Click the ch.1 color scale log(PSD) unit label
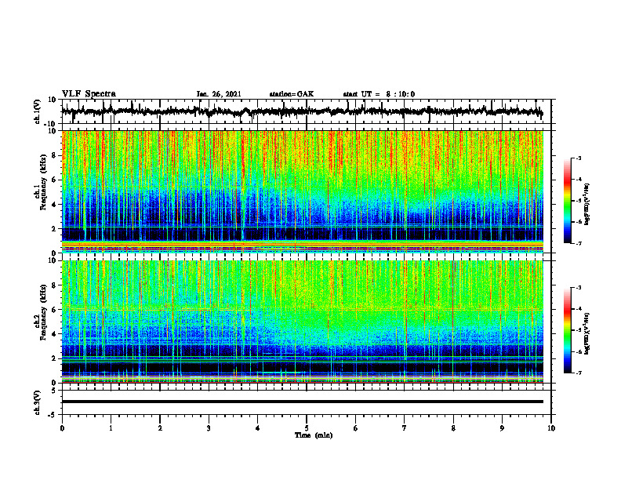The height and width of the screenshot is (480, 621). point(587,205)
